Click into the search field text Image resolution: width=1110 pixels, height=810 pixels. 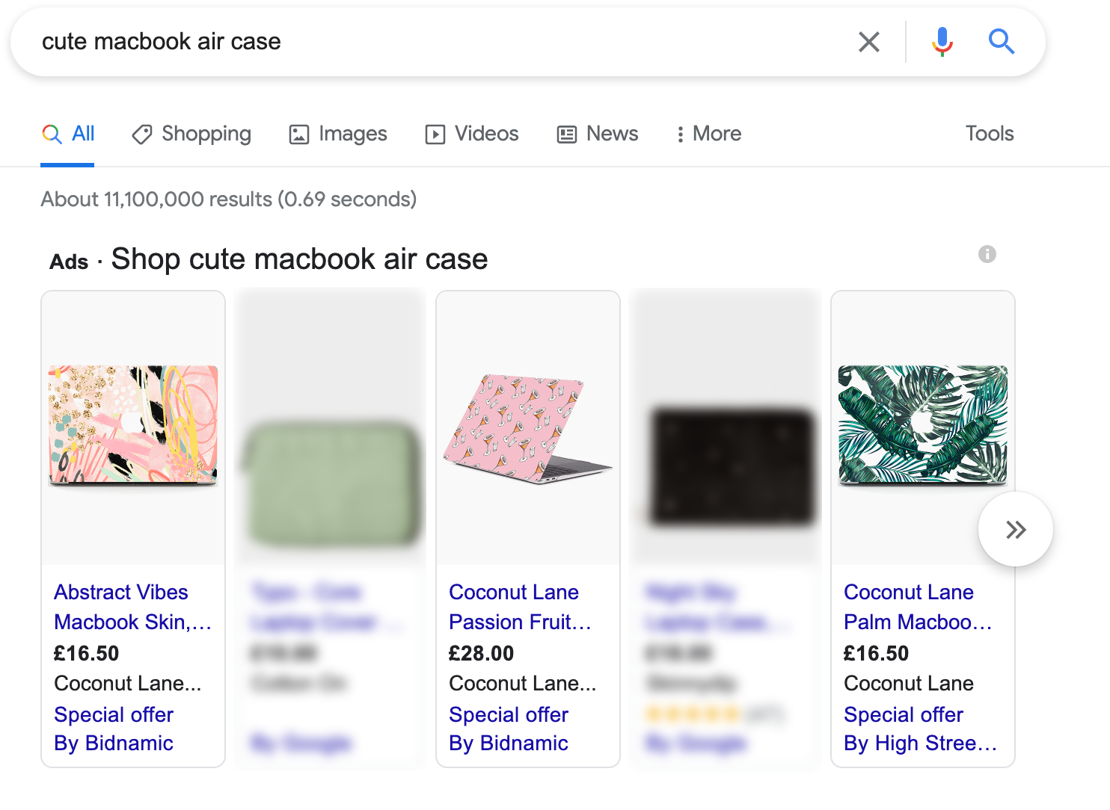162,42
